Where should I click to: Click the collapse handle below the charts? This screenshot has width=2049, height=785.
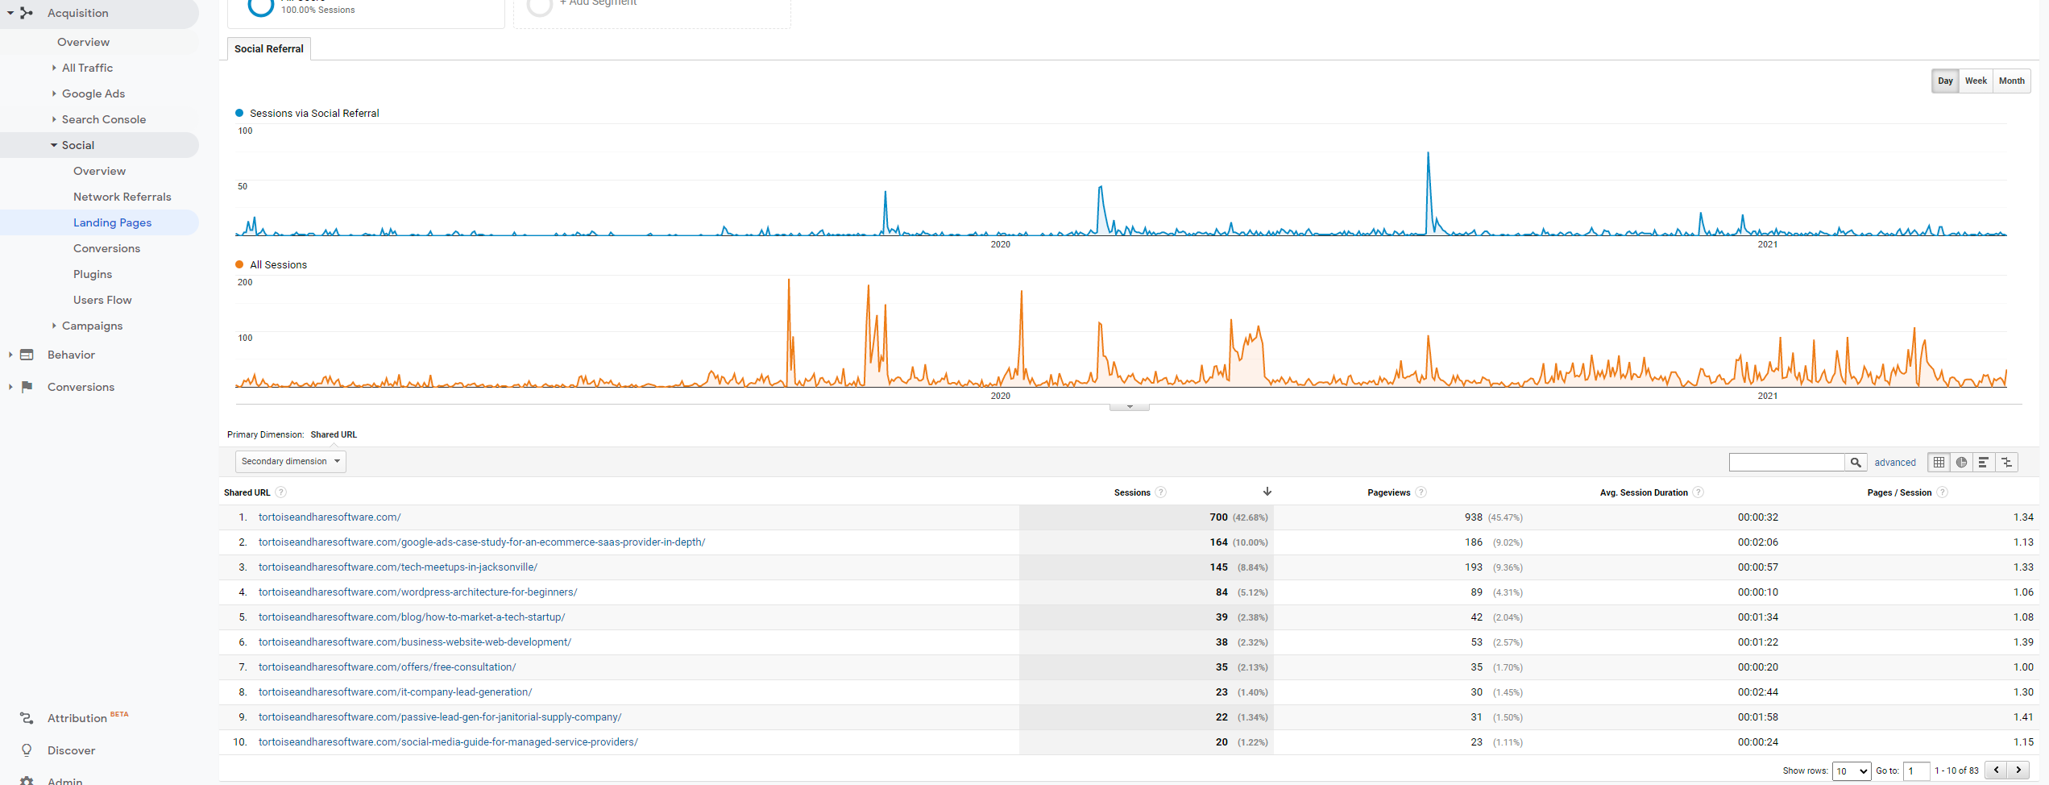tap(1129, 407)
